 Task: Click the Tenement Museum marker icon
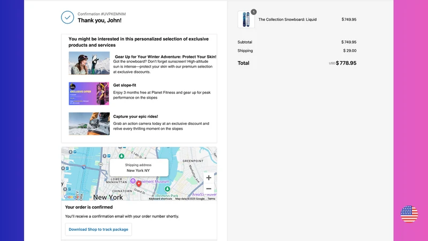[133, 181]
